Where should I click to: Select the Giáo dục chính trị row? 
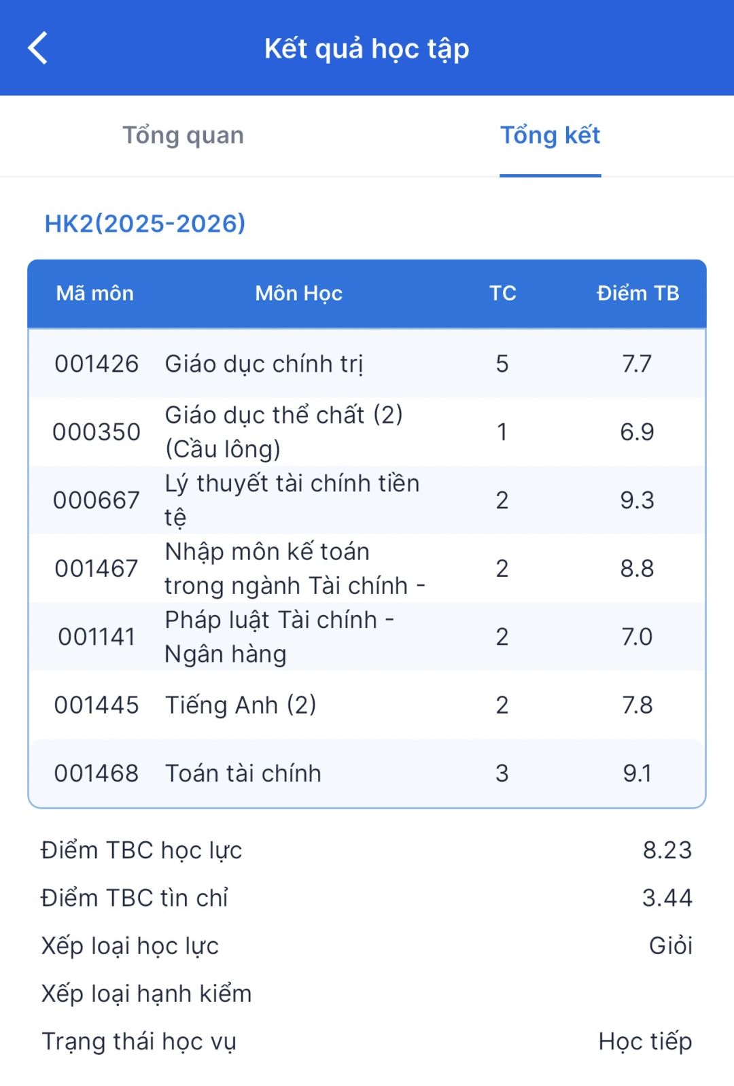click(x=367, y=364)
